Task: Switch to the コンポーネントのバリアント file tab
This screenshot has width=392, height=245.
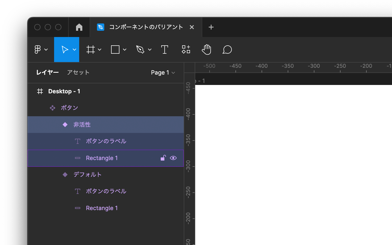Action: click(146, 27)
